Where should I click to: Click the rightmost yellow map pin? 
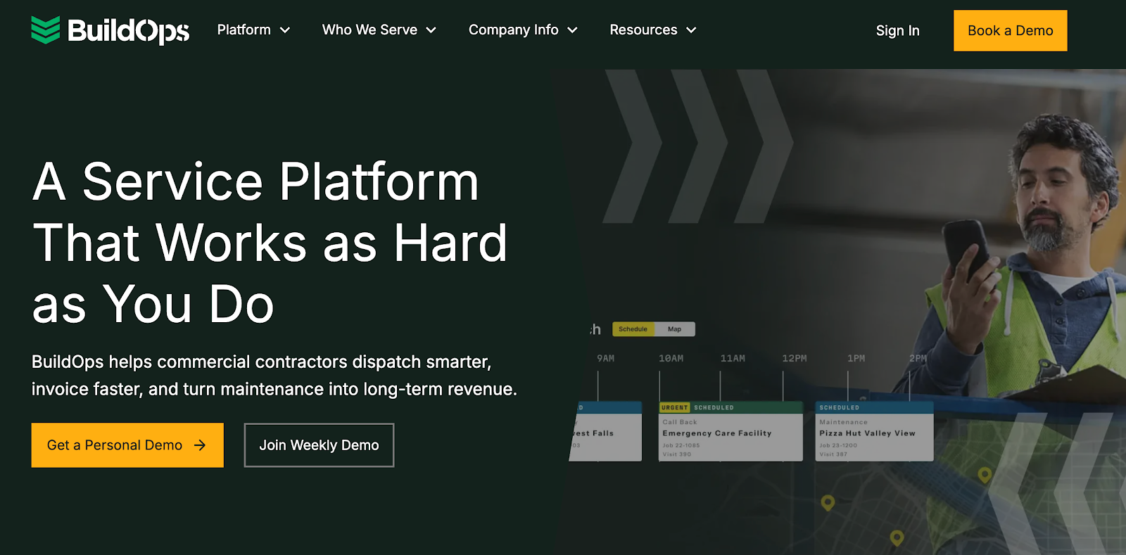(985, 475)
